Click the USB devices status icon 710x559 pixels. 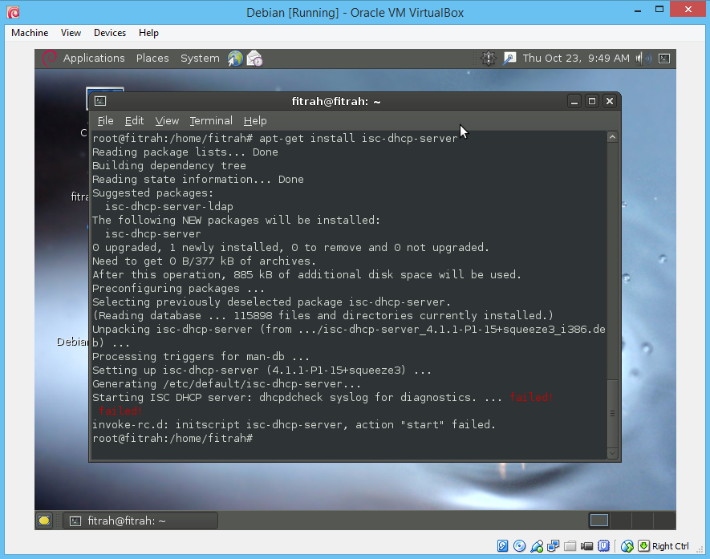pyautogui.click(x=537, y=546)
